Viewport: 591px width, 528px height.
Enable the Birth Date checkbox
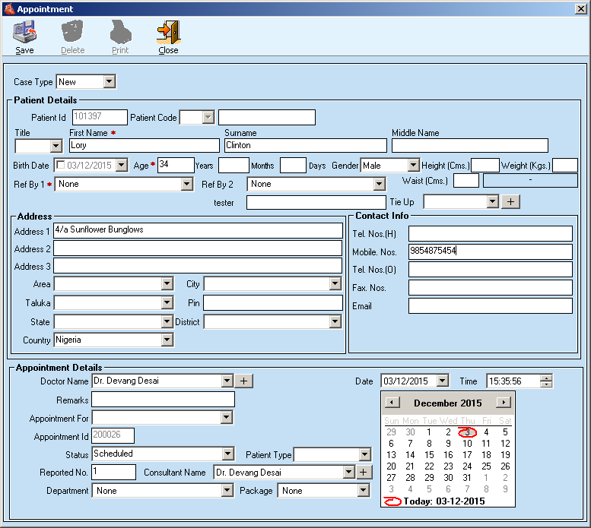(61, 166)
